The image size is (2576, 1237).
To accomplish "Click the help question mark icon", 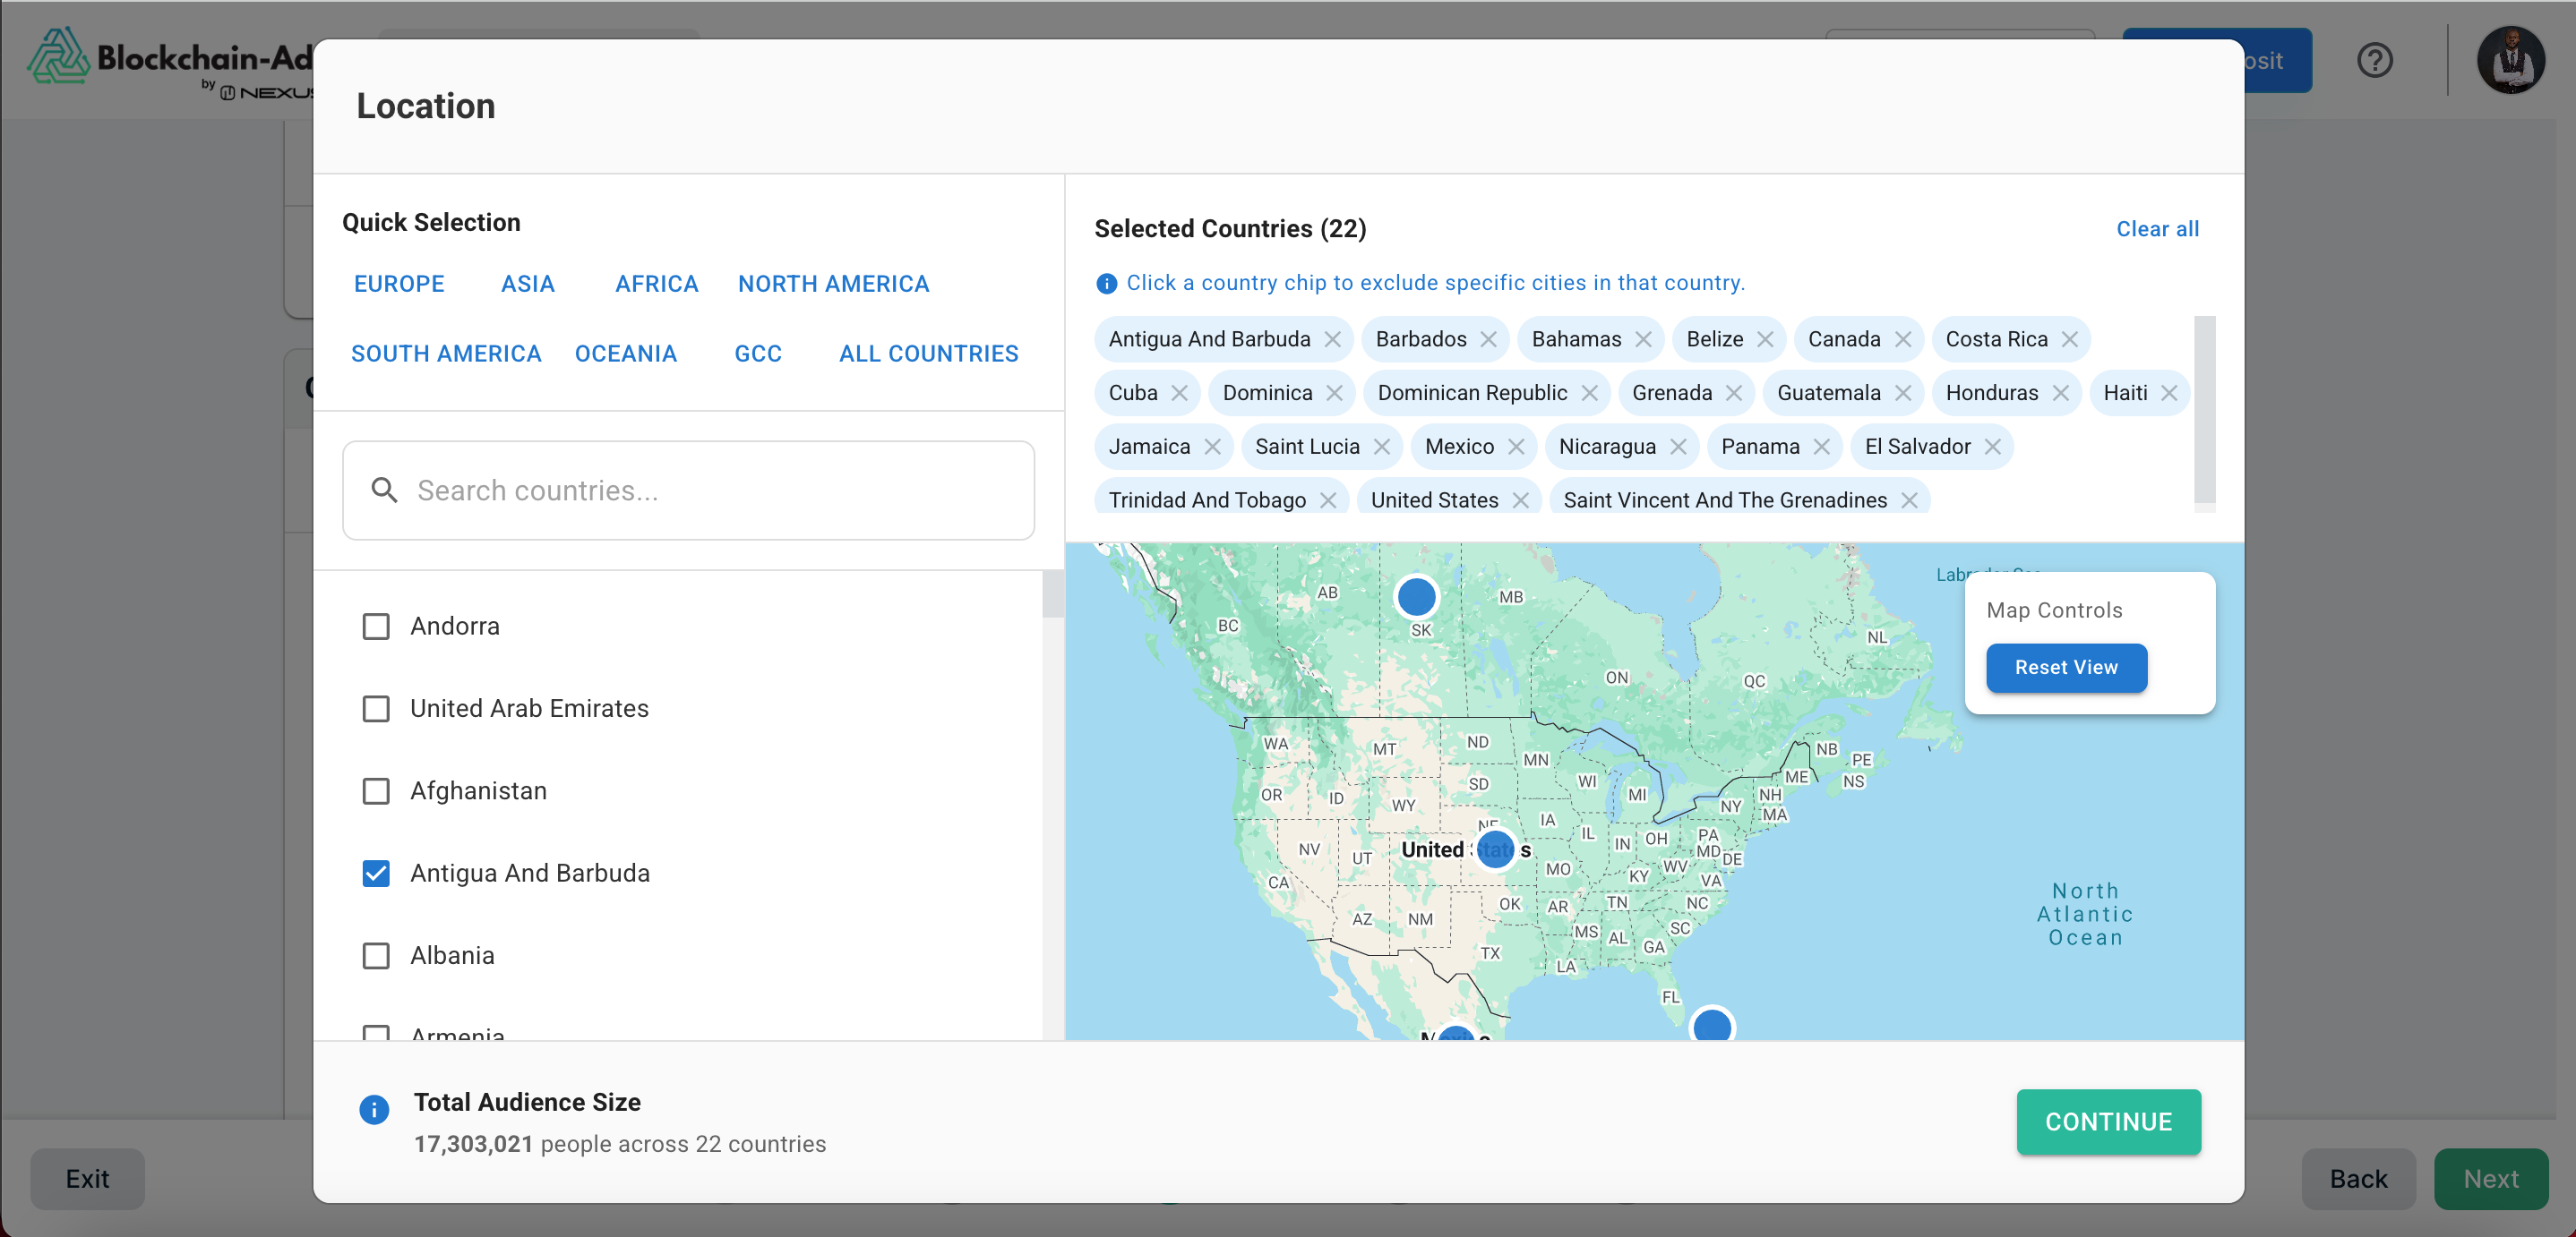I will [x=2374, y=60].
